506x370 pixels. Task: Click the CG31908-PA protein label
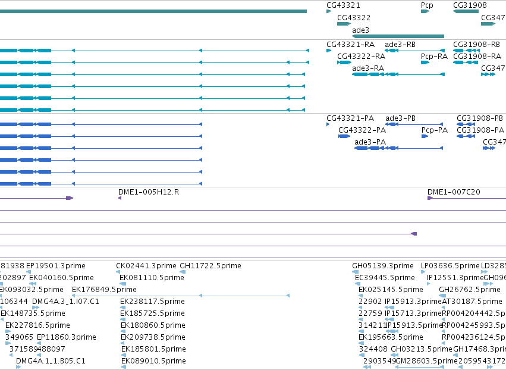point(480,130)
